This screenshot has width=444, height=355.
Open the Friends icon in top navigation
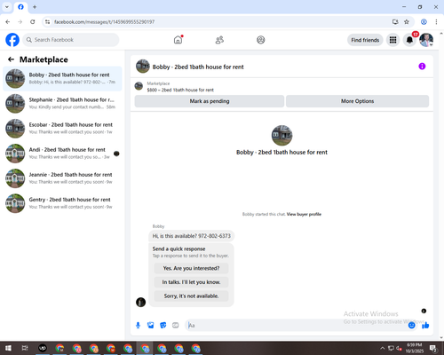click(219, 40)
